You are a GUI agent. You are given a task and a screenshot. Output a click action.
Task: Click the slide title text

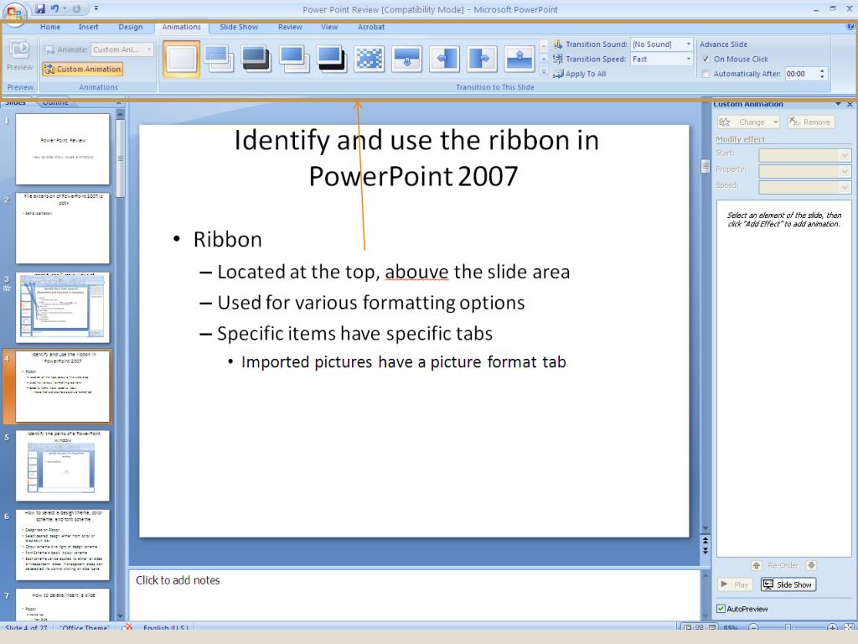click(416, 158)
